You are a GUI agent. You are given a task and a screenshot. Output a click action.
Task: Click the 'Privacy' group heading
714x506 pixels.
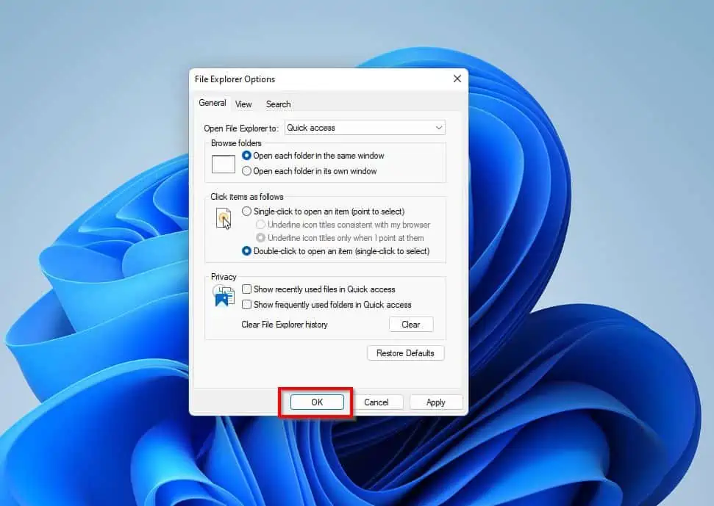(x=224, y=277)
